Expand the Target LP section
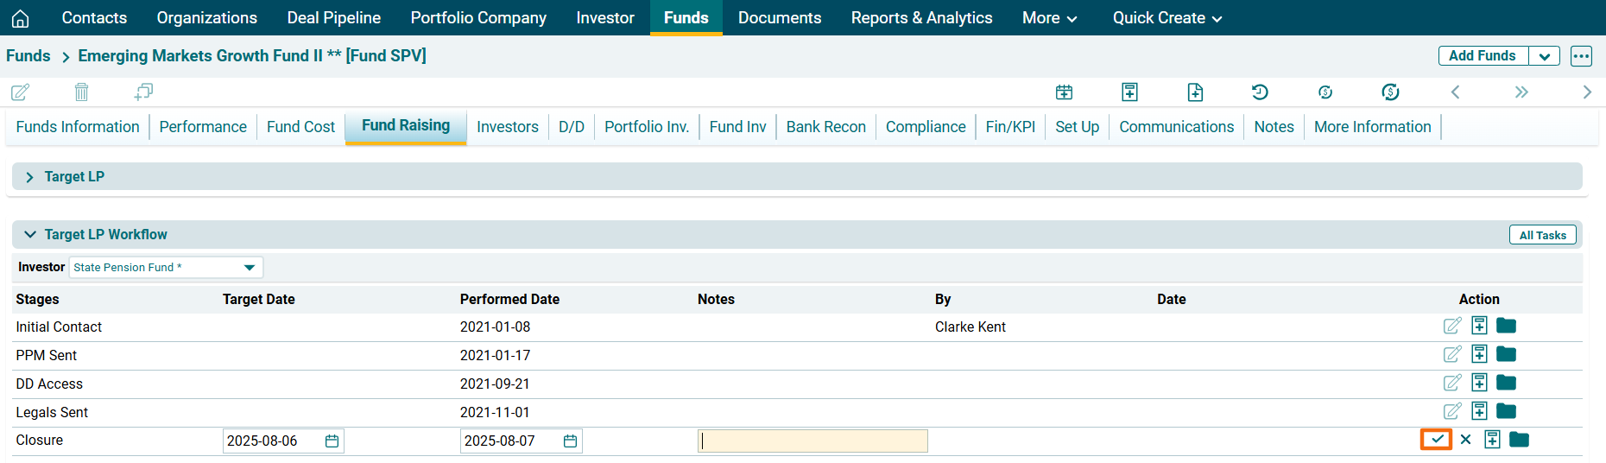The height and width of the screenshot is (463, 1606). pos(30,177)
